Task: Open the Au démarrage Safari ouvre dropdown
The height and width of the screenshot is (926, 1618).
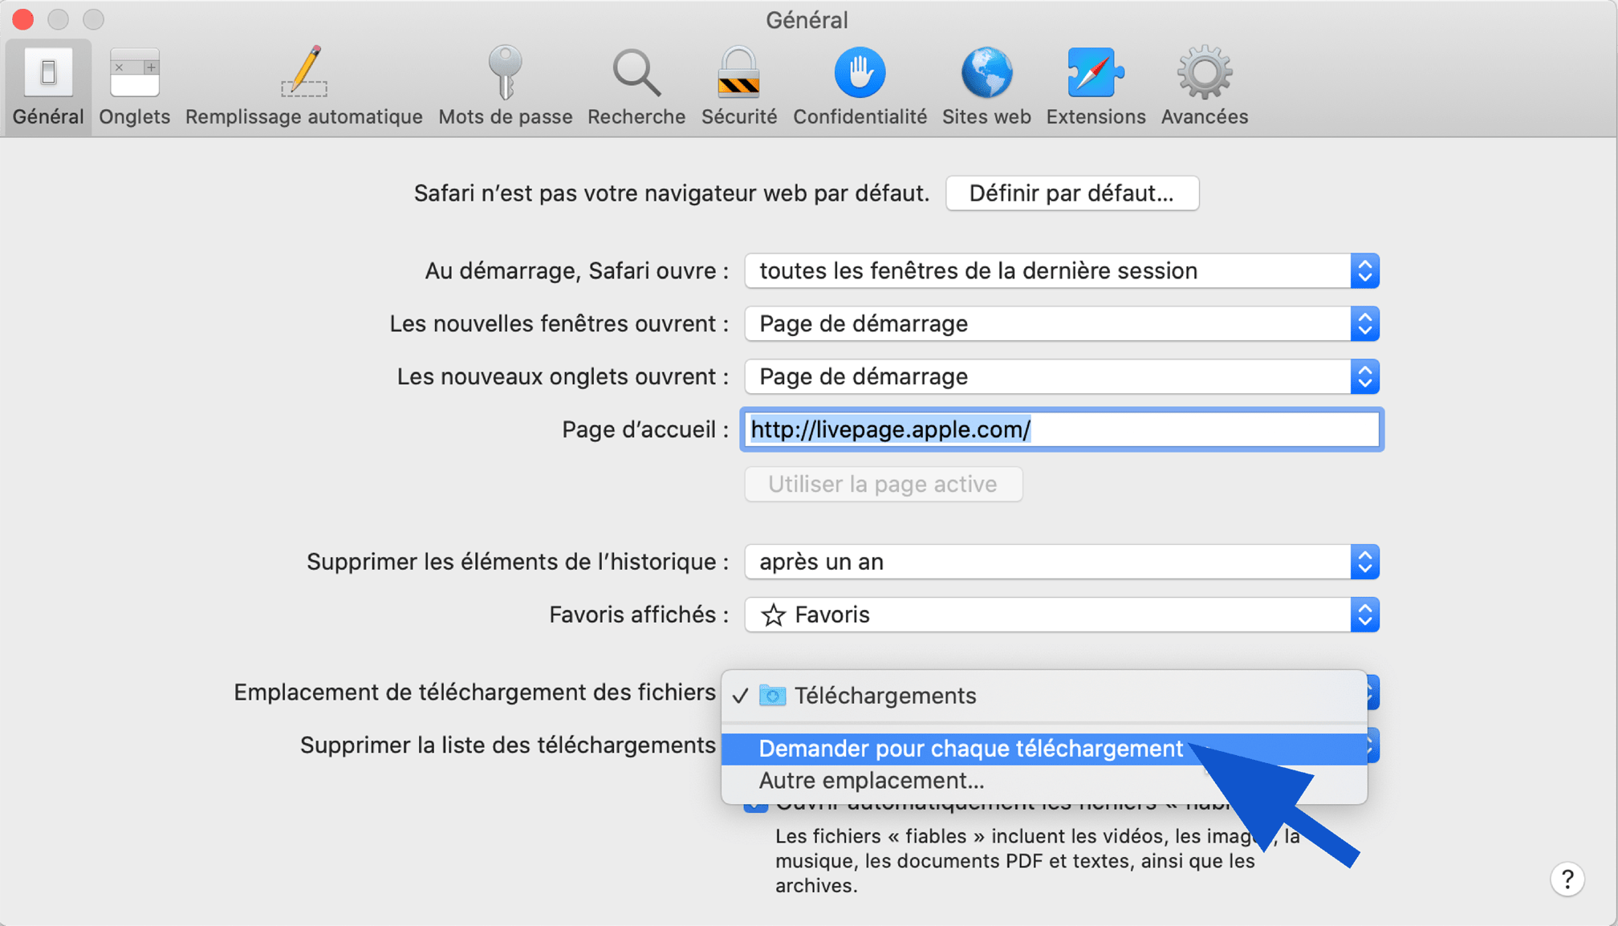Action: coord(1062,271)
